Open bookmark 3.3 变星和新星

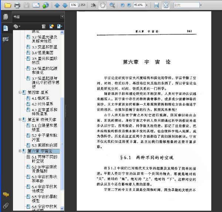pos(44,47)
